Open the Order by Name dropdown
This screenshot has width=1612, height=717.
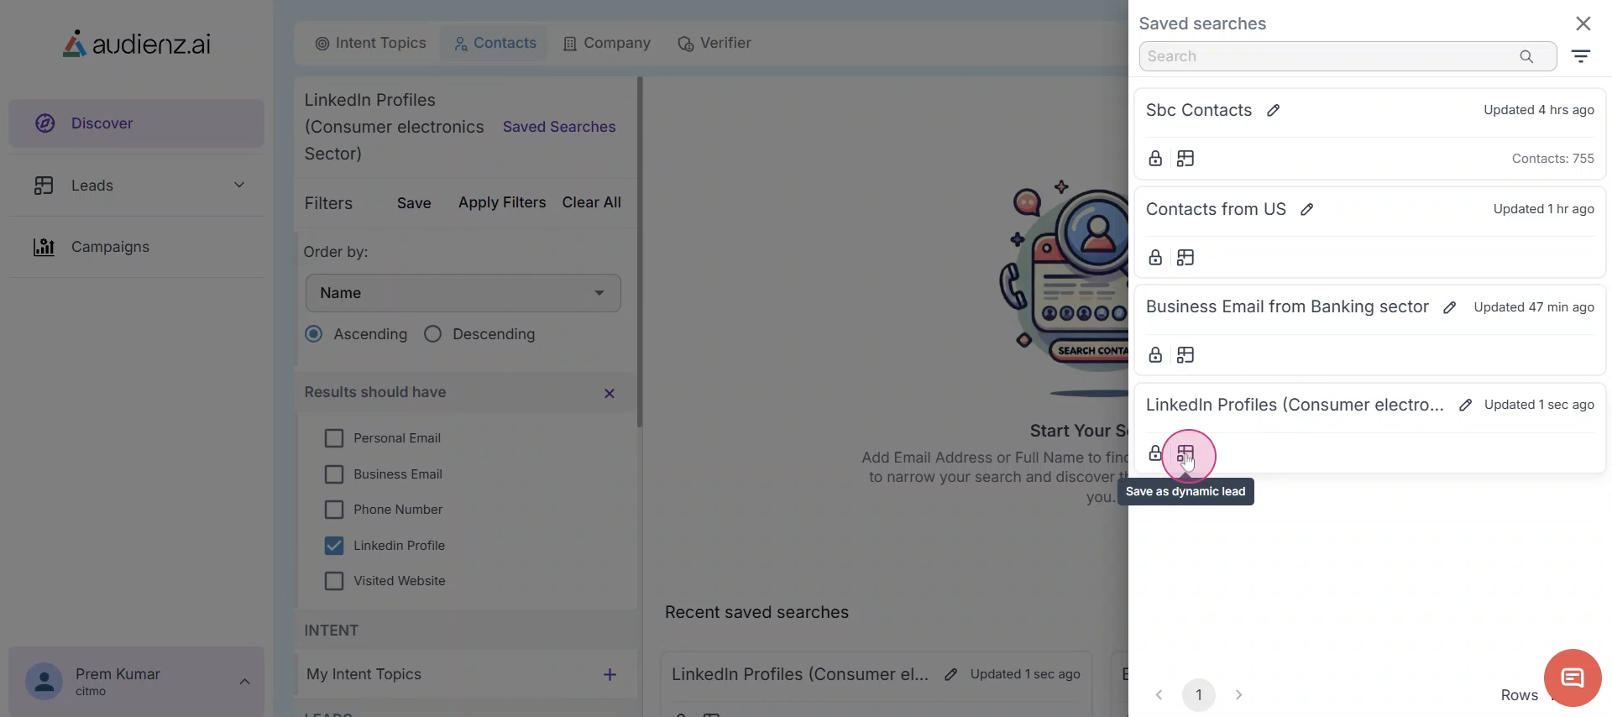click(463, 293)
